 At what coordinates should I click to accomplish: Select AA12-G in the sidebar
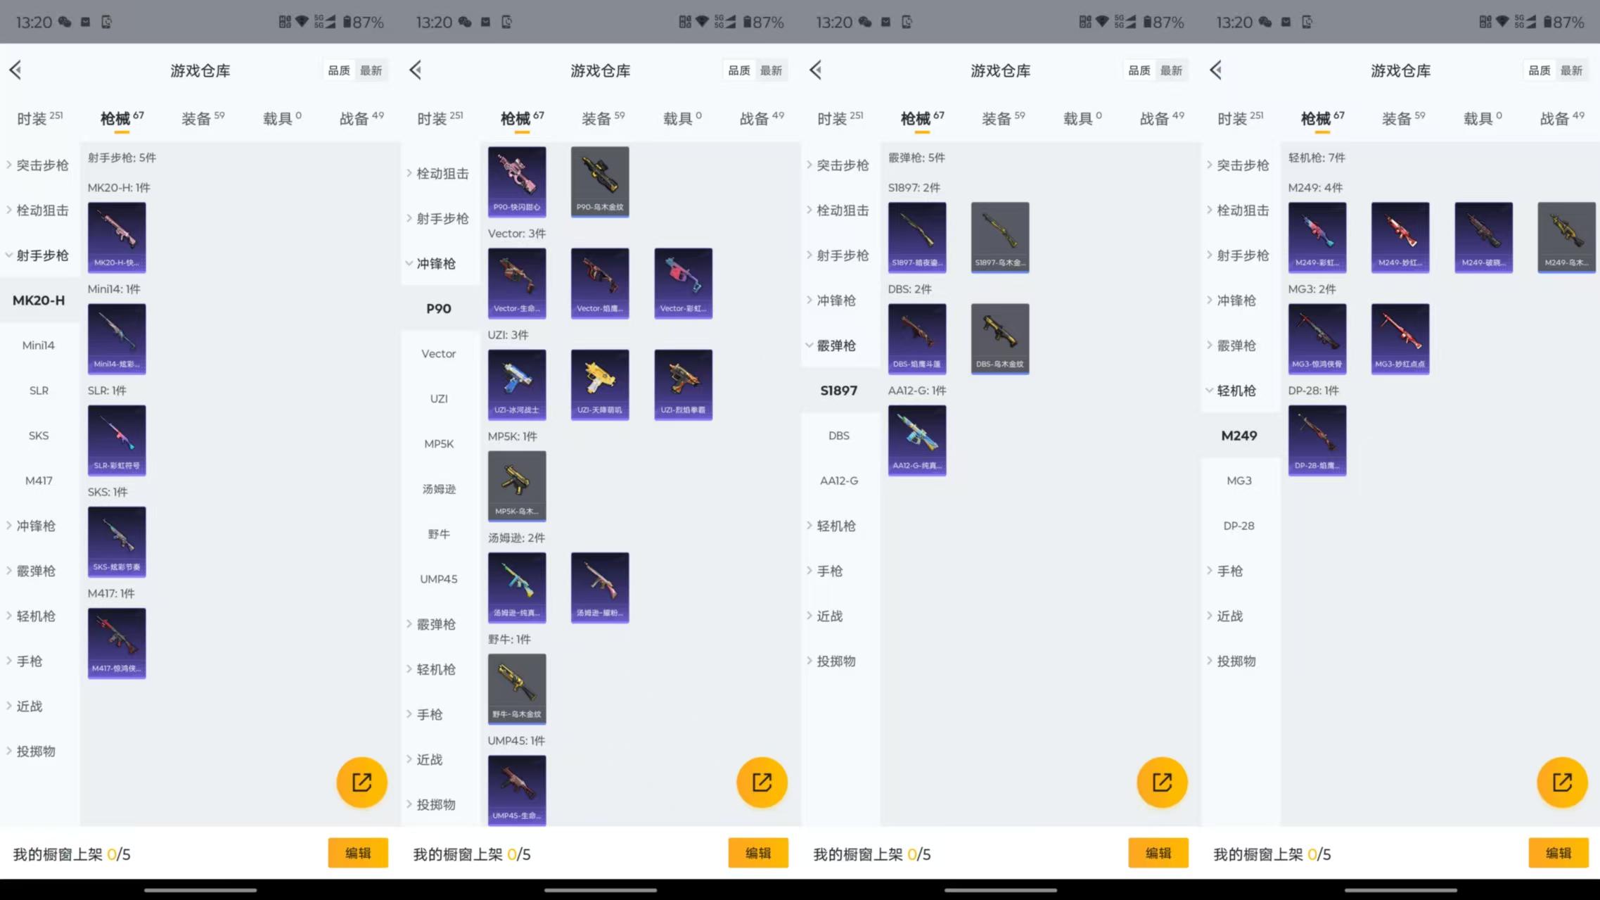pos(839,481)
